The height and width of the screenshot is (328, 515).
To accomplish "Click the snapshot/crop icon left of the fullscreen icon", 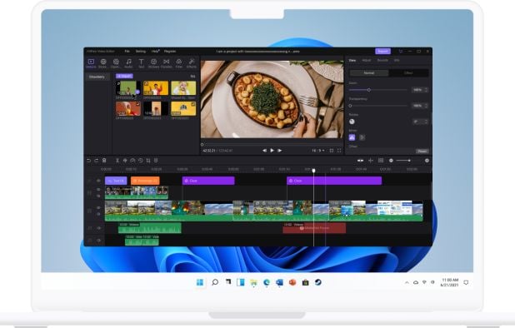I will (x=332, y=151).
